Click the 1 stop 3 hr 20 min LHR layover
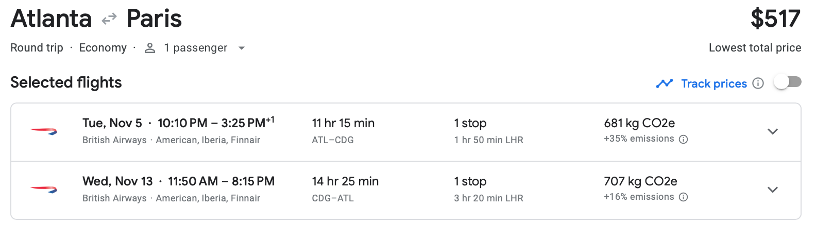This screenshot has width=816, height=240. (x=488, y=189)
